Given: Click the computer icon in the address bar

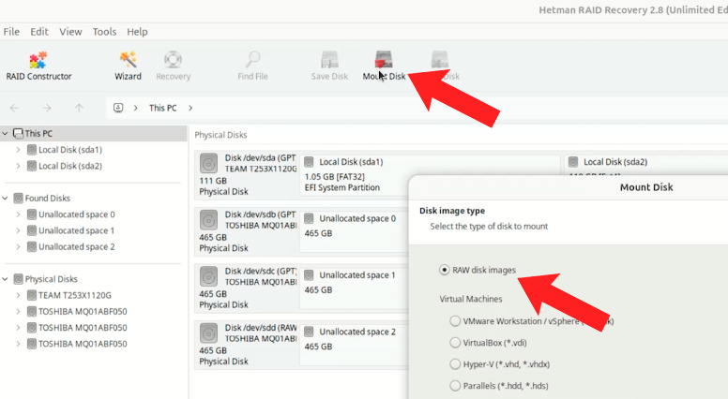Looking at the screenshot, I should coord(118,108).
